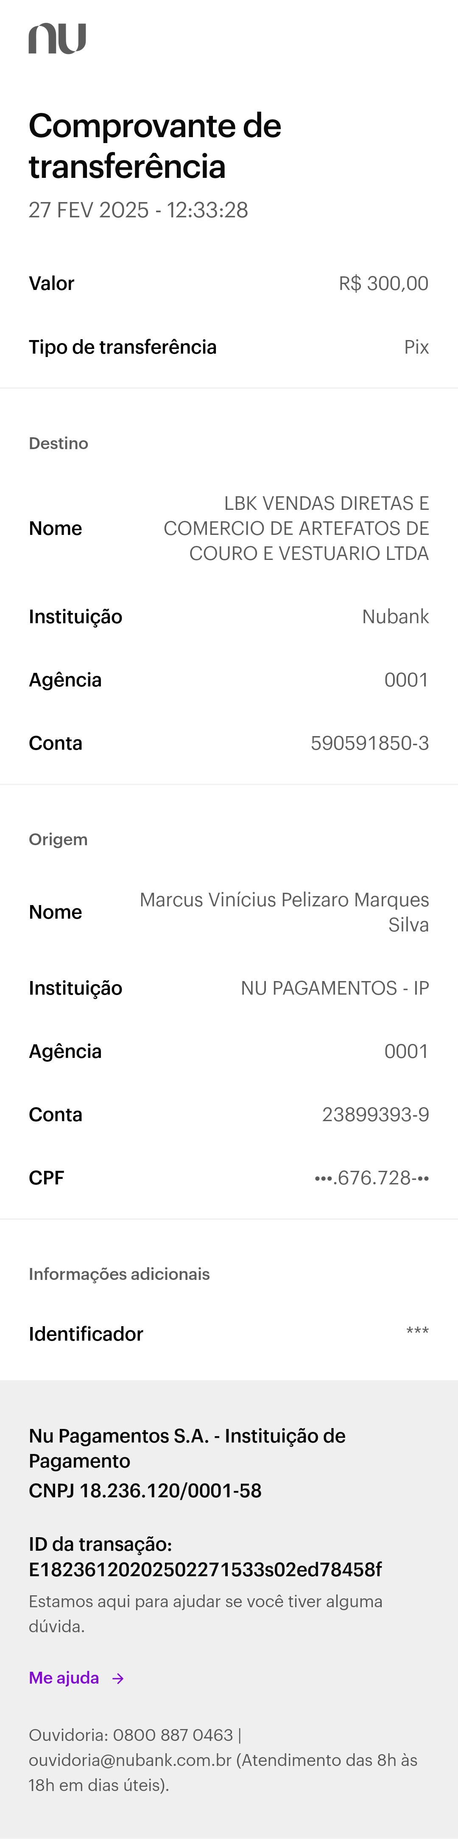Open the Me ajuda help link
This screenshot has height=1839, width=458.
click(64, 1678)
